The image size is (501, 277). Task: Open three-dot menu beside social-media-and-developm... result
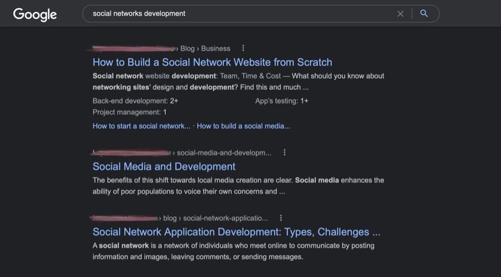pos(284,152)
